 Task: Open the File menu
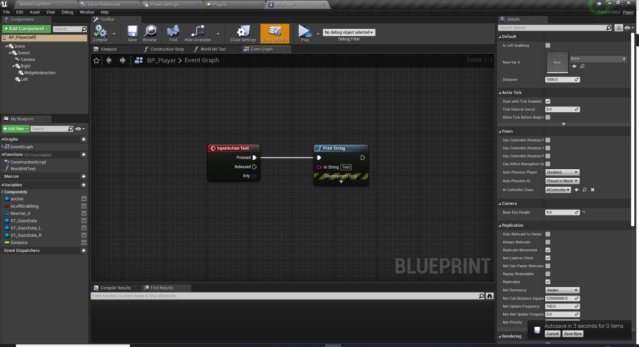click(6, 12)
